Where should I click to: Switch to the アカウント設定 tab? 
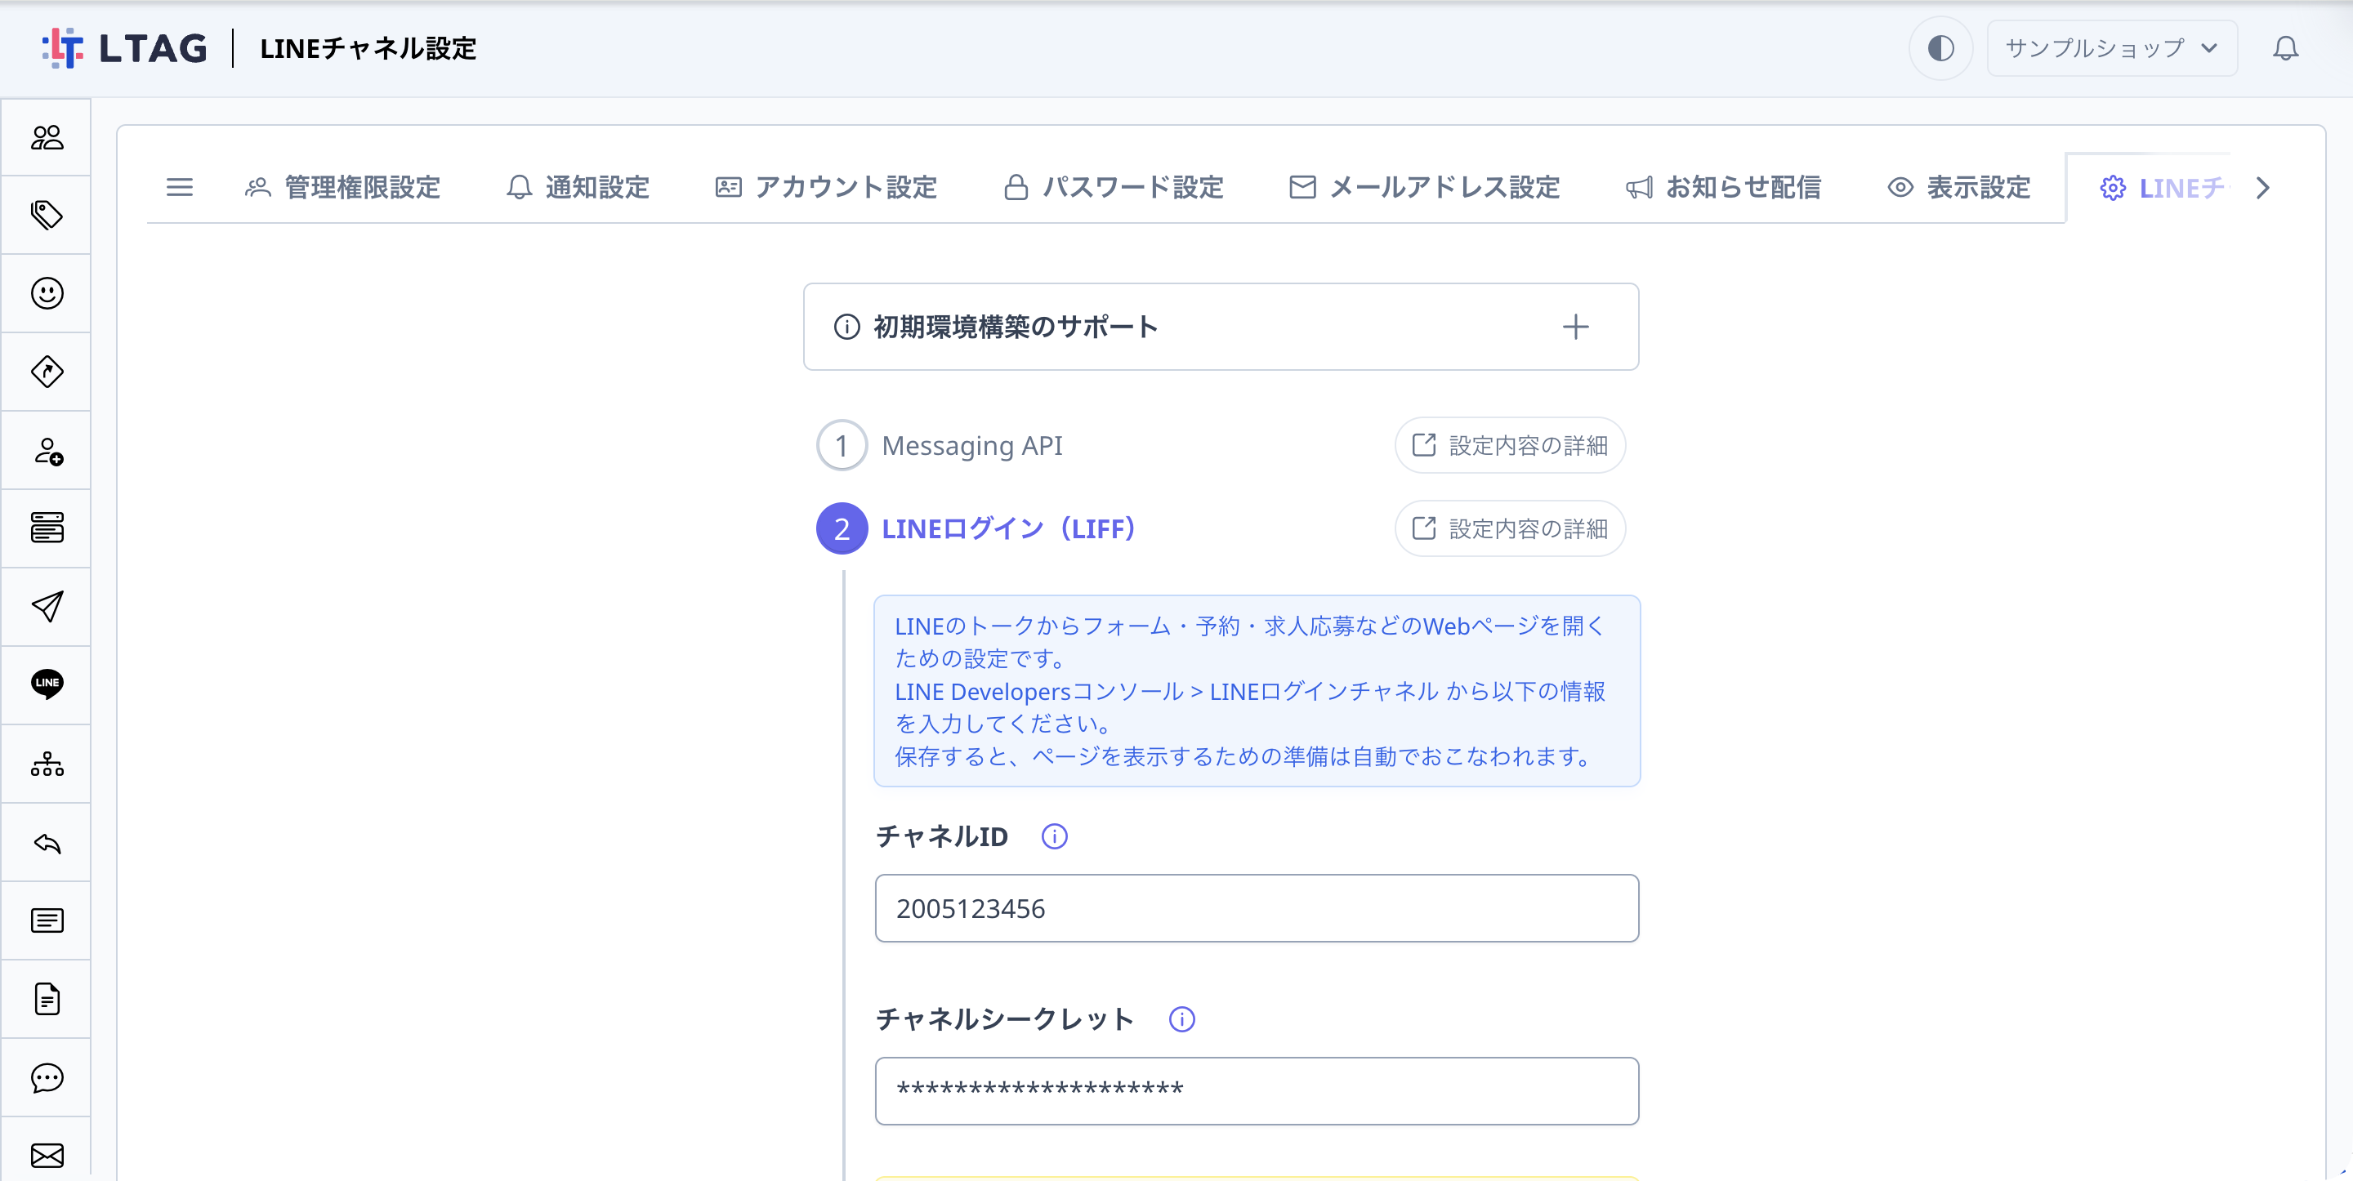(x=827, y=187)
